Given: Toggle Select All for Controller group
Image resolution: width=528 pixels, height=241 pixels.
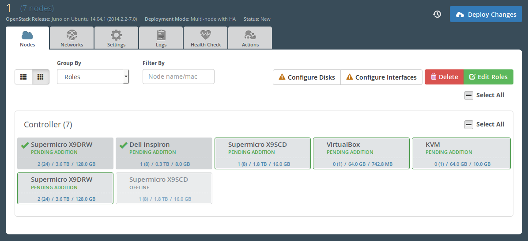Looking at the screenshot, I should (469, 125).
